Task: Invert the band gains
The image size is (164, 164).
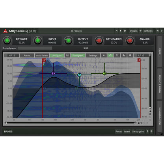Action: click(127, 131)
